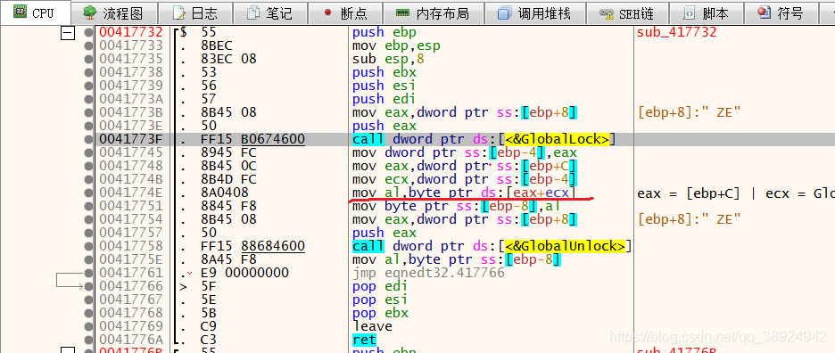Switch to the CPU tab
Screen dimensions: 835x353
[x=35, y=12]
